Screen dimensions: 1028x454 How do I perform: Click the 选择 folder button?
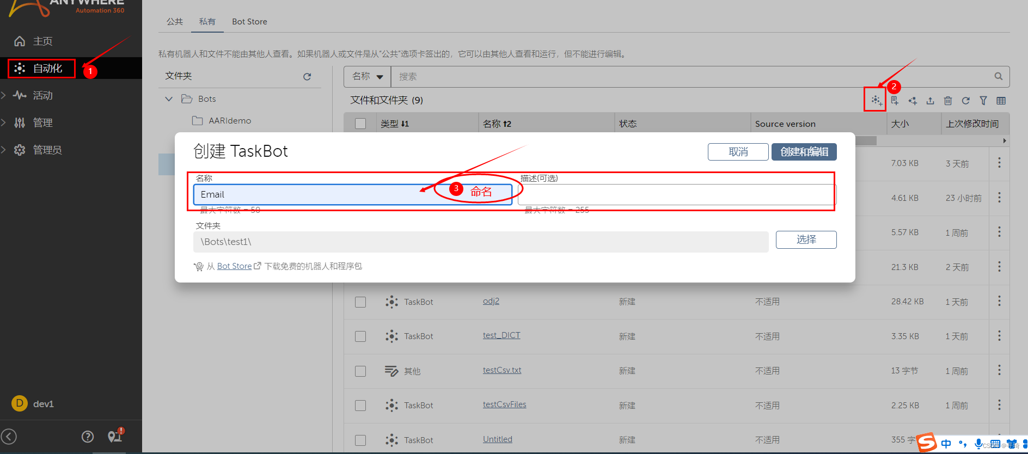[x=806, y=240]
